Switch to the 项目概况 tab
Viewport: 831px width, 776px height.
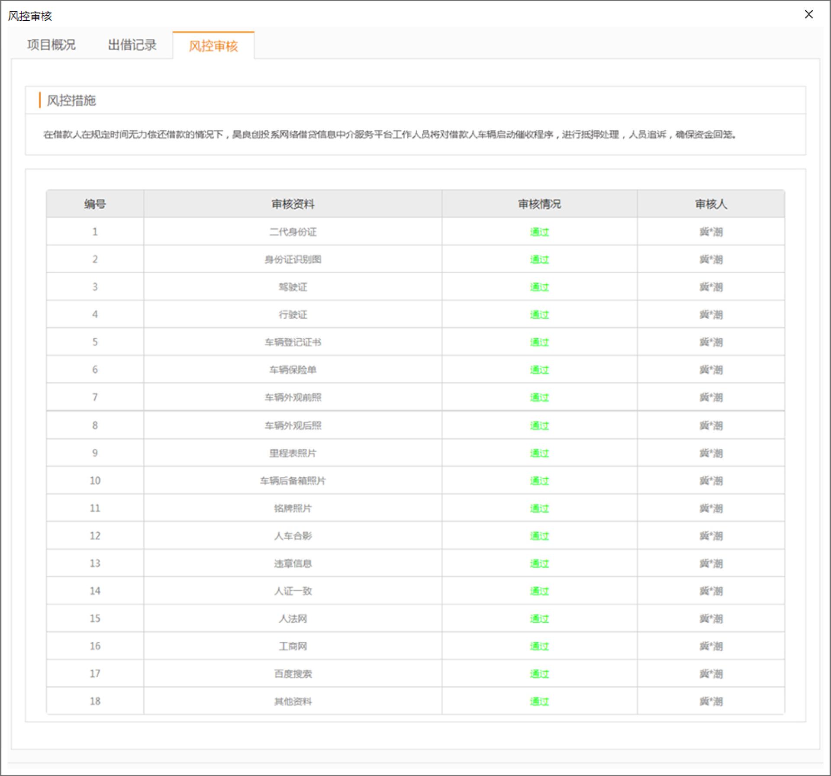(51, 45)
